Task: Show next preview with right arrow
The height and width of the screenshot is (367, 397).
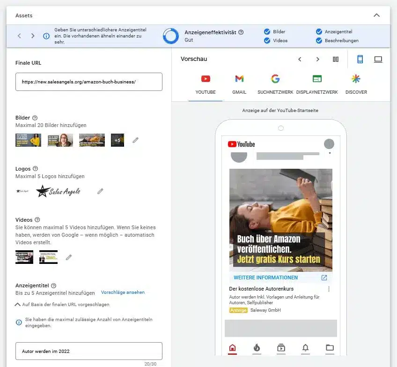Action: coord(317,60)
